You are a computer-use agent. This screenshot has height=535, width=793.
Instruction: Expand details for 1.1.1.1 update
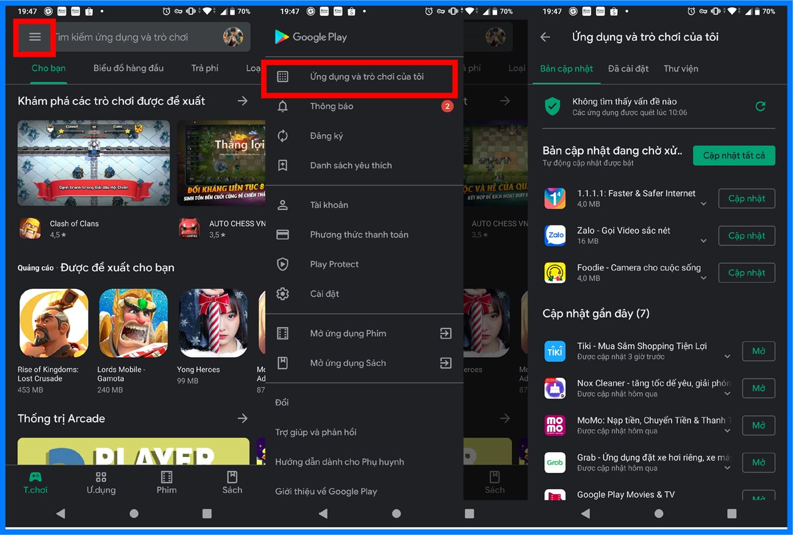tap(703, 204)
